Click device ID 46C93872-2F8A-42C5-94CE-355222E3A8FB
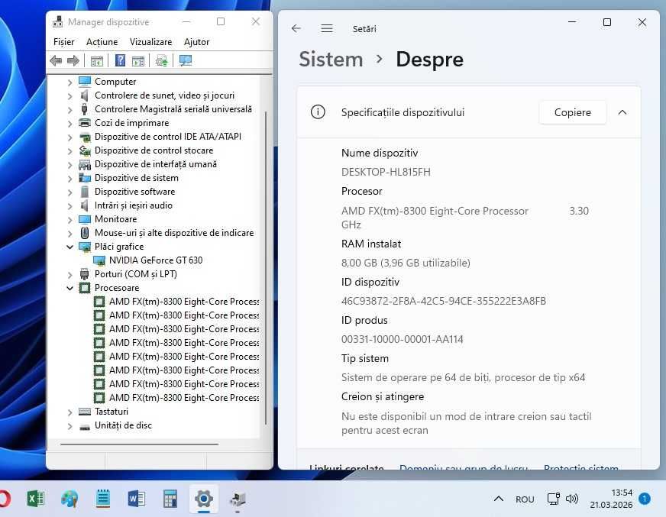The height and width of the screenshot is (517, 666). 444,301
